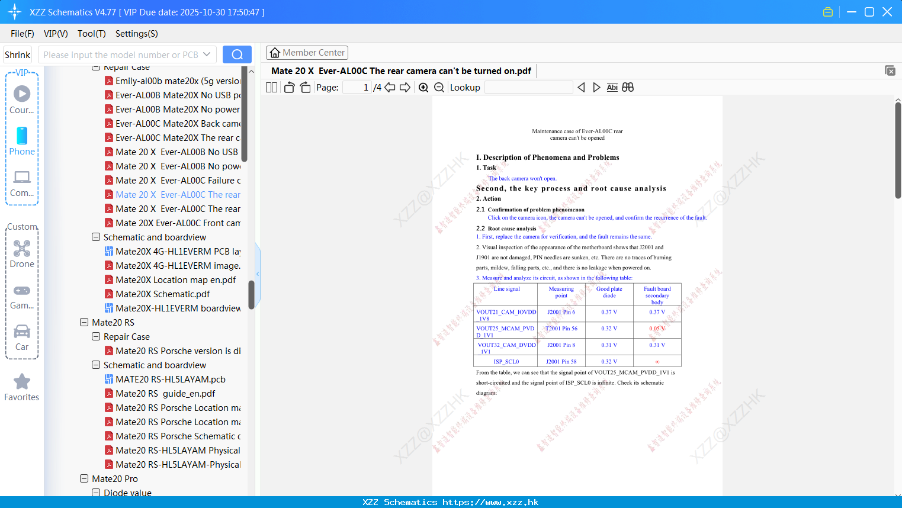Screen dimensions: 902x508
Task: Open the toolbox icon in title bar
Action: tap(828, 12)
